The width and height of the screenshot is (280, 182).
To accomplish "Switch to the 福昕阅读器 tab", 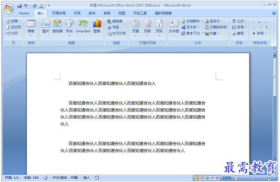I will (x=163, y=13).
